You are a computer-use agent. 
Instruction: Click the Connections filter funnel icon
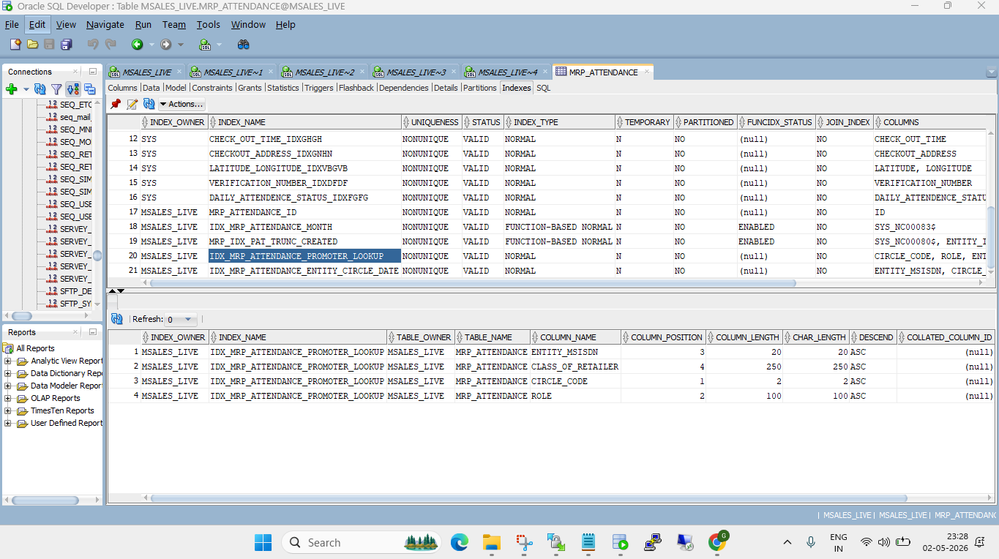[x=56, y=89]
